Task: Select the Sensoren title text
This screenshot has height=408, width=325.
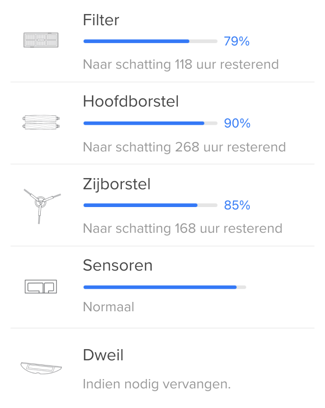Action: pyautogui.click(x=117, y=265)
